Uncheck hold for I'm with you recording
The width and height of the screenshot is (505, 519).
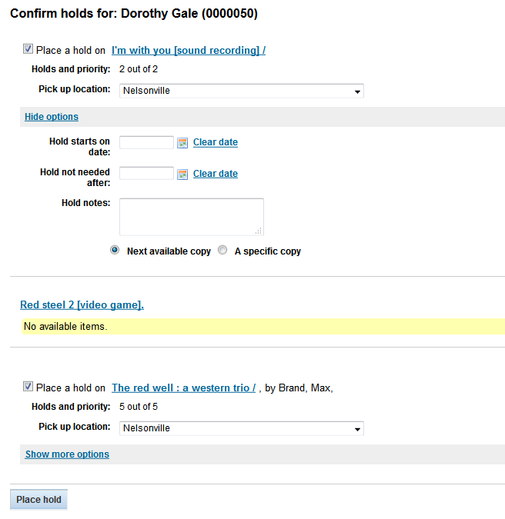click(28, 49)
